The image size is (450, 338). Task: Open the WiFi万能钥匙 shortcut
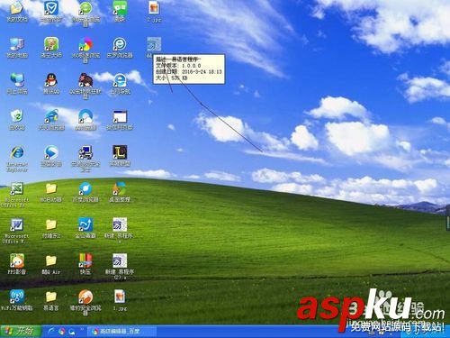[17, 300]
